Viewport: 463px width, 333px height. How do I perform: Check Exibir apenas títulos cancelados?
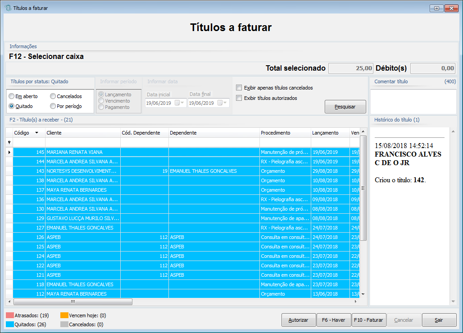pyautogui.click(x=239, y=88)
